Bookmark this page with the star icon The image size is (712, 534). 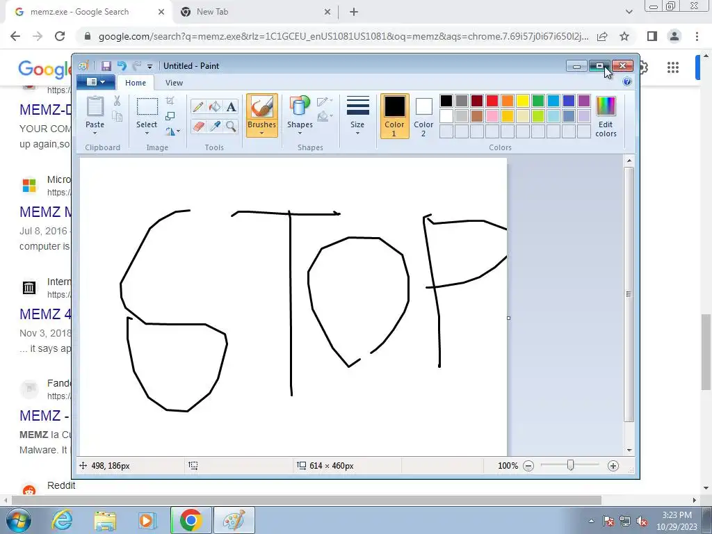624,36
